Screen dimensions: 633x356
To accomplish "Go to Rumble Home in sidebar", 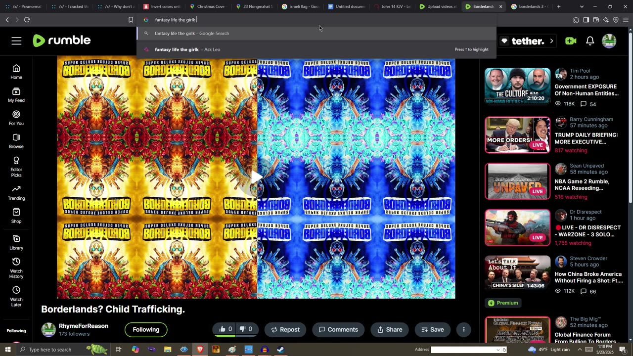I will [x=16, y=72].
